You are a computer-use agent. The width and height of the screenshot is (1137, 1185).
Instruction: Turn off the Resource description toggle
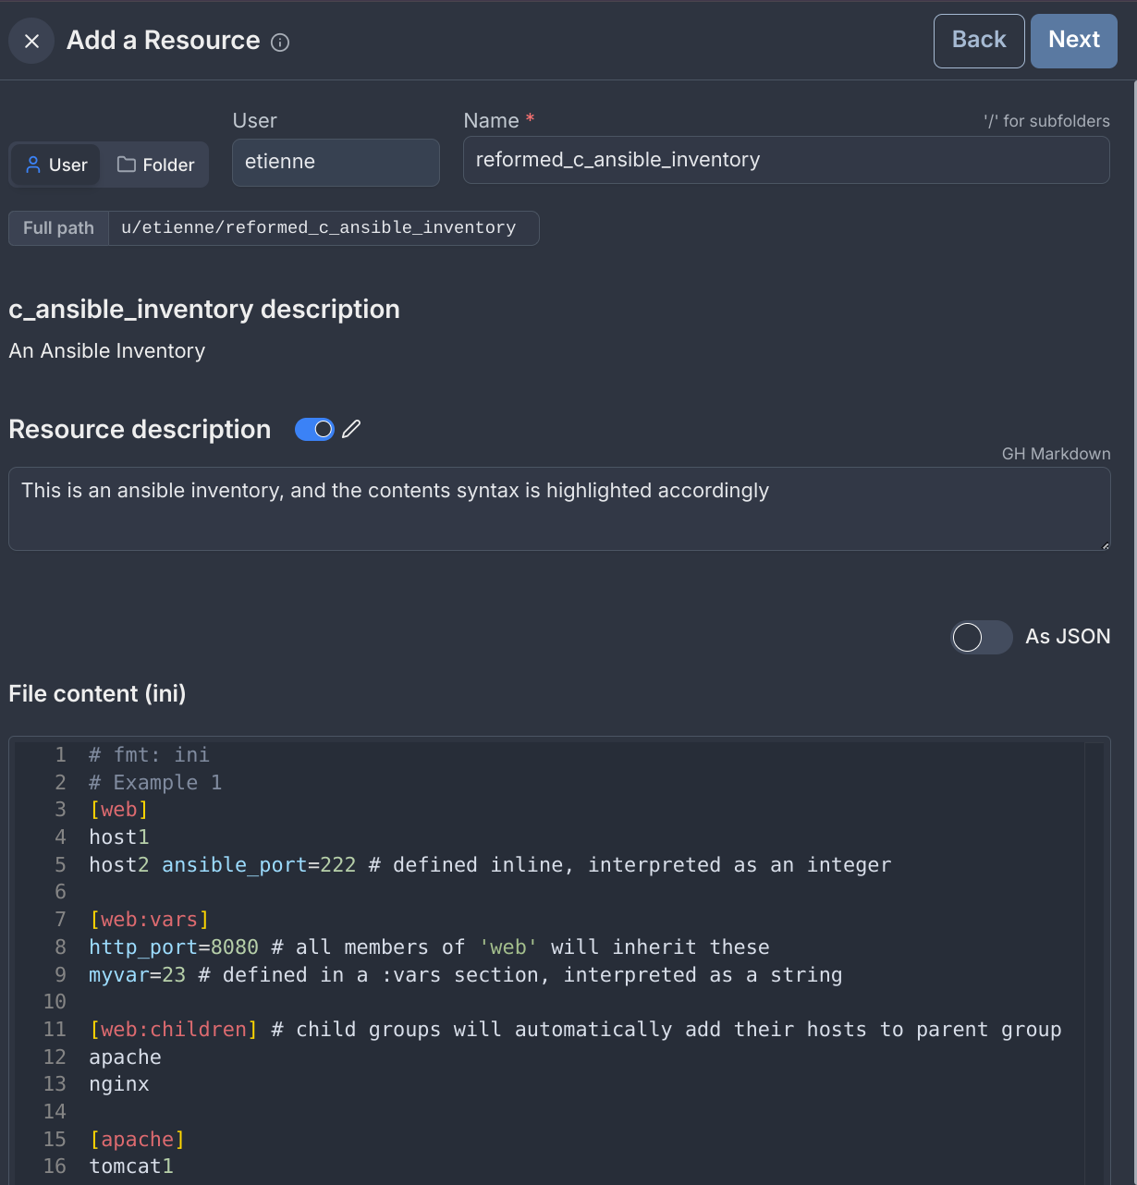click(x=314, y=429)
